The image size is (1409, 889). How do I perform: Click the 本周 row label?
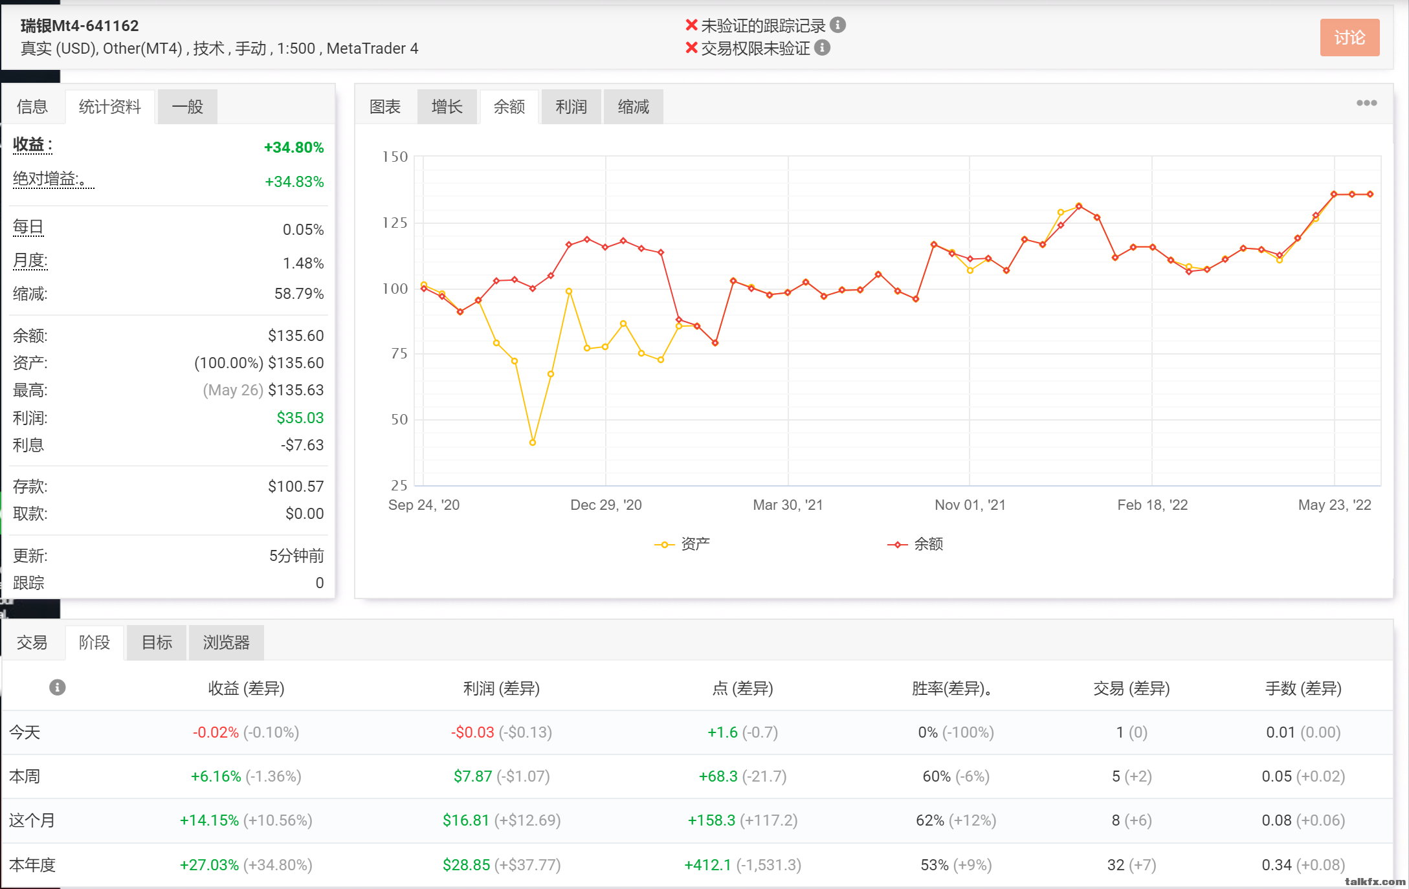coord(25,776)
